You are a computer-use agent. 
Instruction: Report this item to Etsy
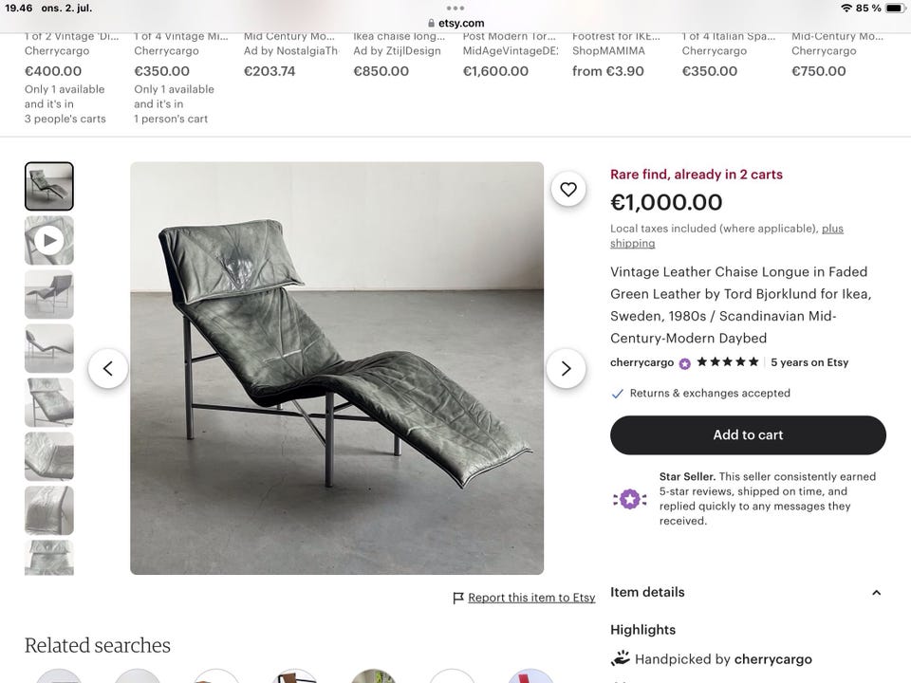(x=531, y=598)
